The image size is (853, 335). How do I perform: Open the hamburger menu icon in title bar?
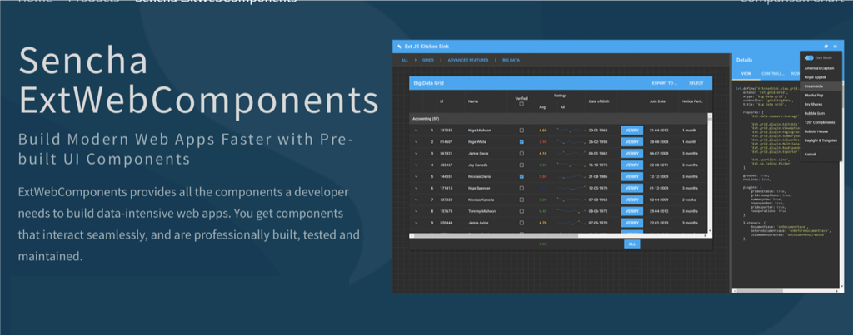(x=835, y=47)
